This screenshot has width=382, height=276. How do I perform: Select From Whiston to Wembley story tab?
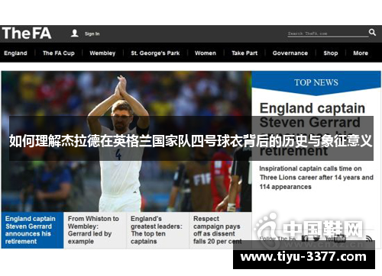[95, 230]
